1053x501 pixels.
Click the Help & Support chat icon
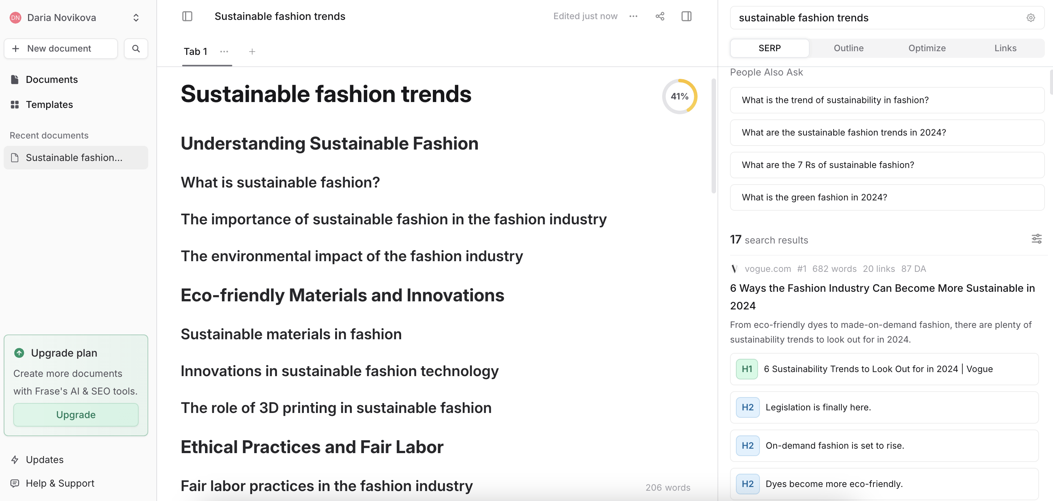click(x=15, y=483)
